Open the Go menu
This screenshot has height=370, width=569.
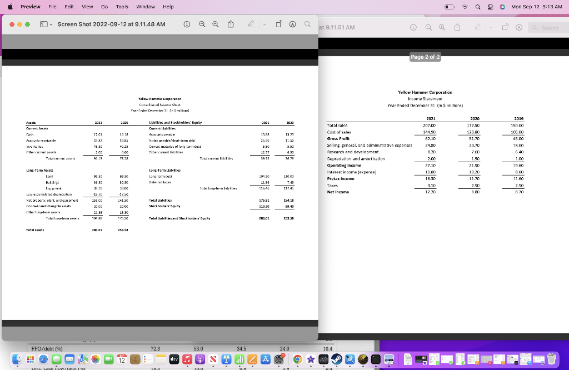[104, 7]
